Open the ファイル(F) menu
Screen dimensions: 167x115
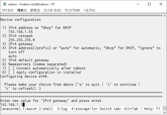(7, 10)
